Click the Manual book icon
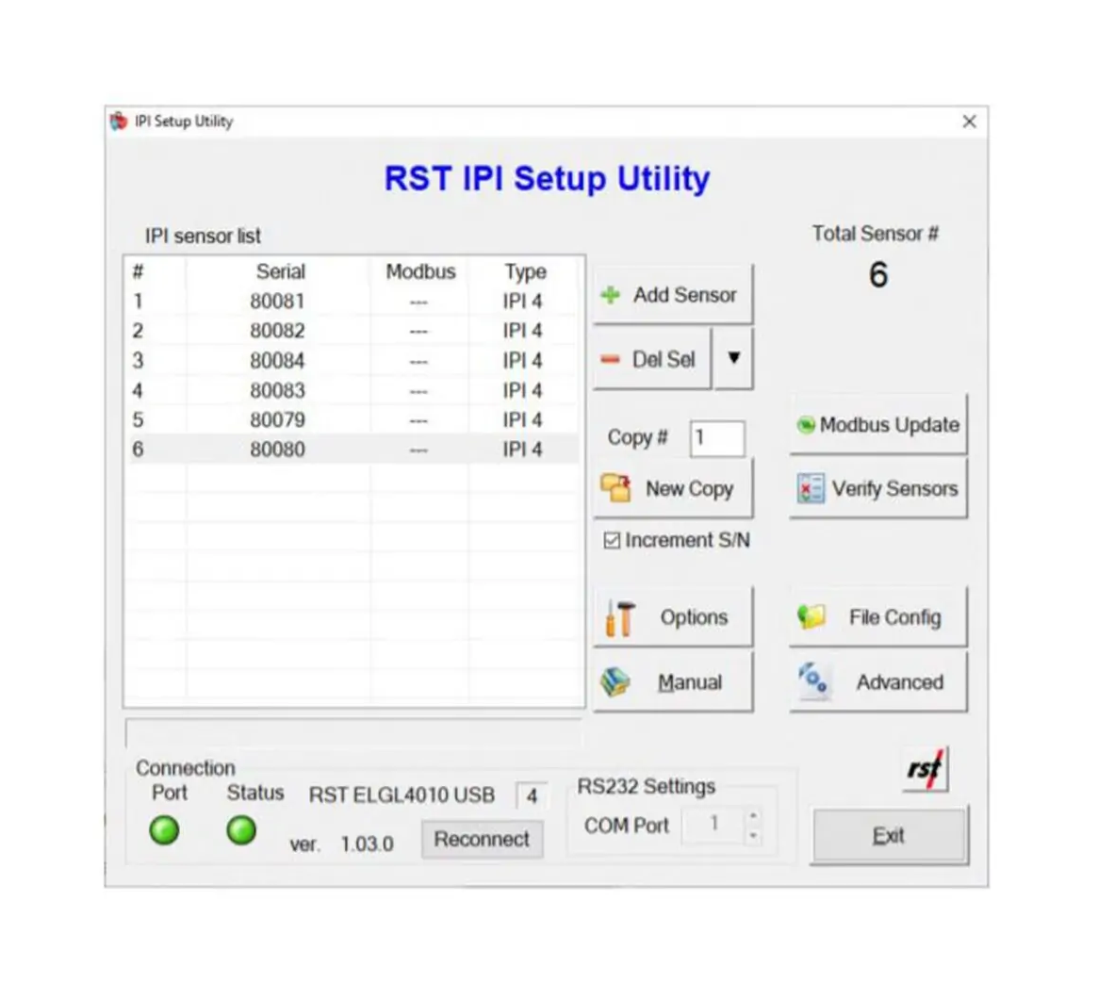The image size is (1098, 999). point(615,682)
